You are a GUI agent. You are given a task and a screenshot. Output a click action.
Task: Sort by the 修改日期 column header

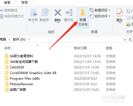[80, 48]
